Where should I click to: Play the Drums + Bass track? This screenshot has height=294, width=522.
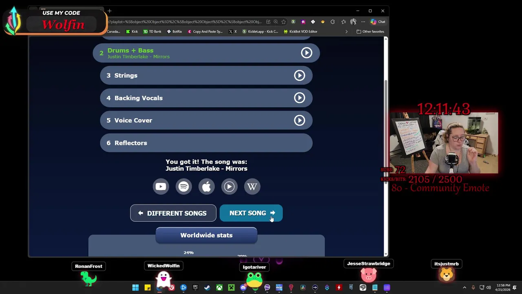pyautogui.click(x=306, y=53)
